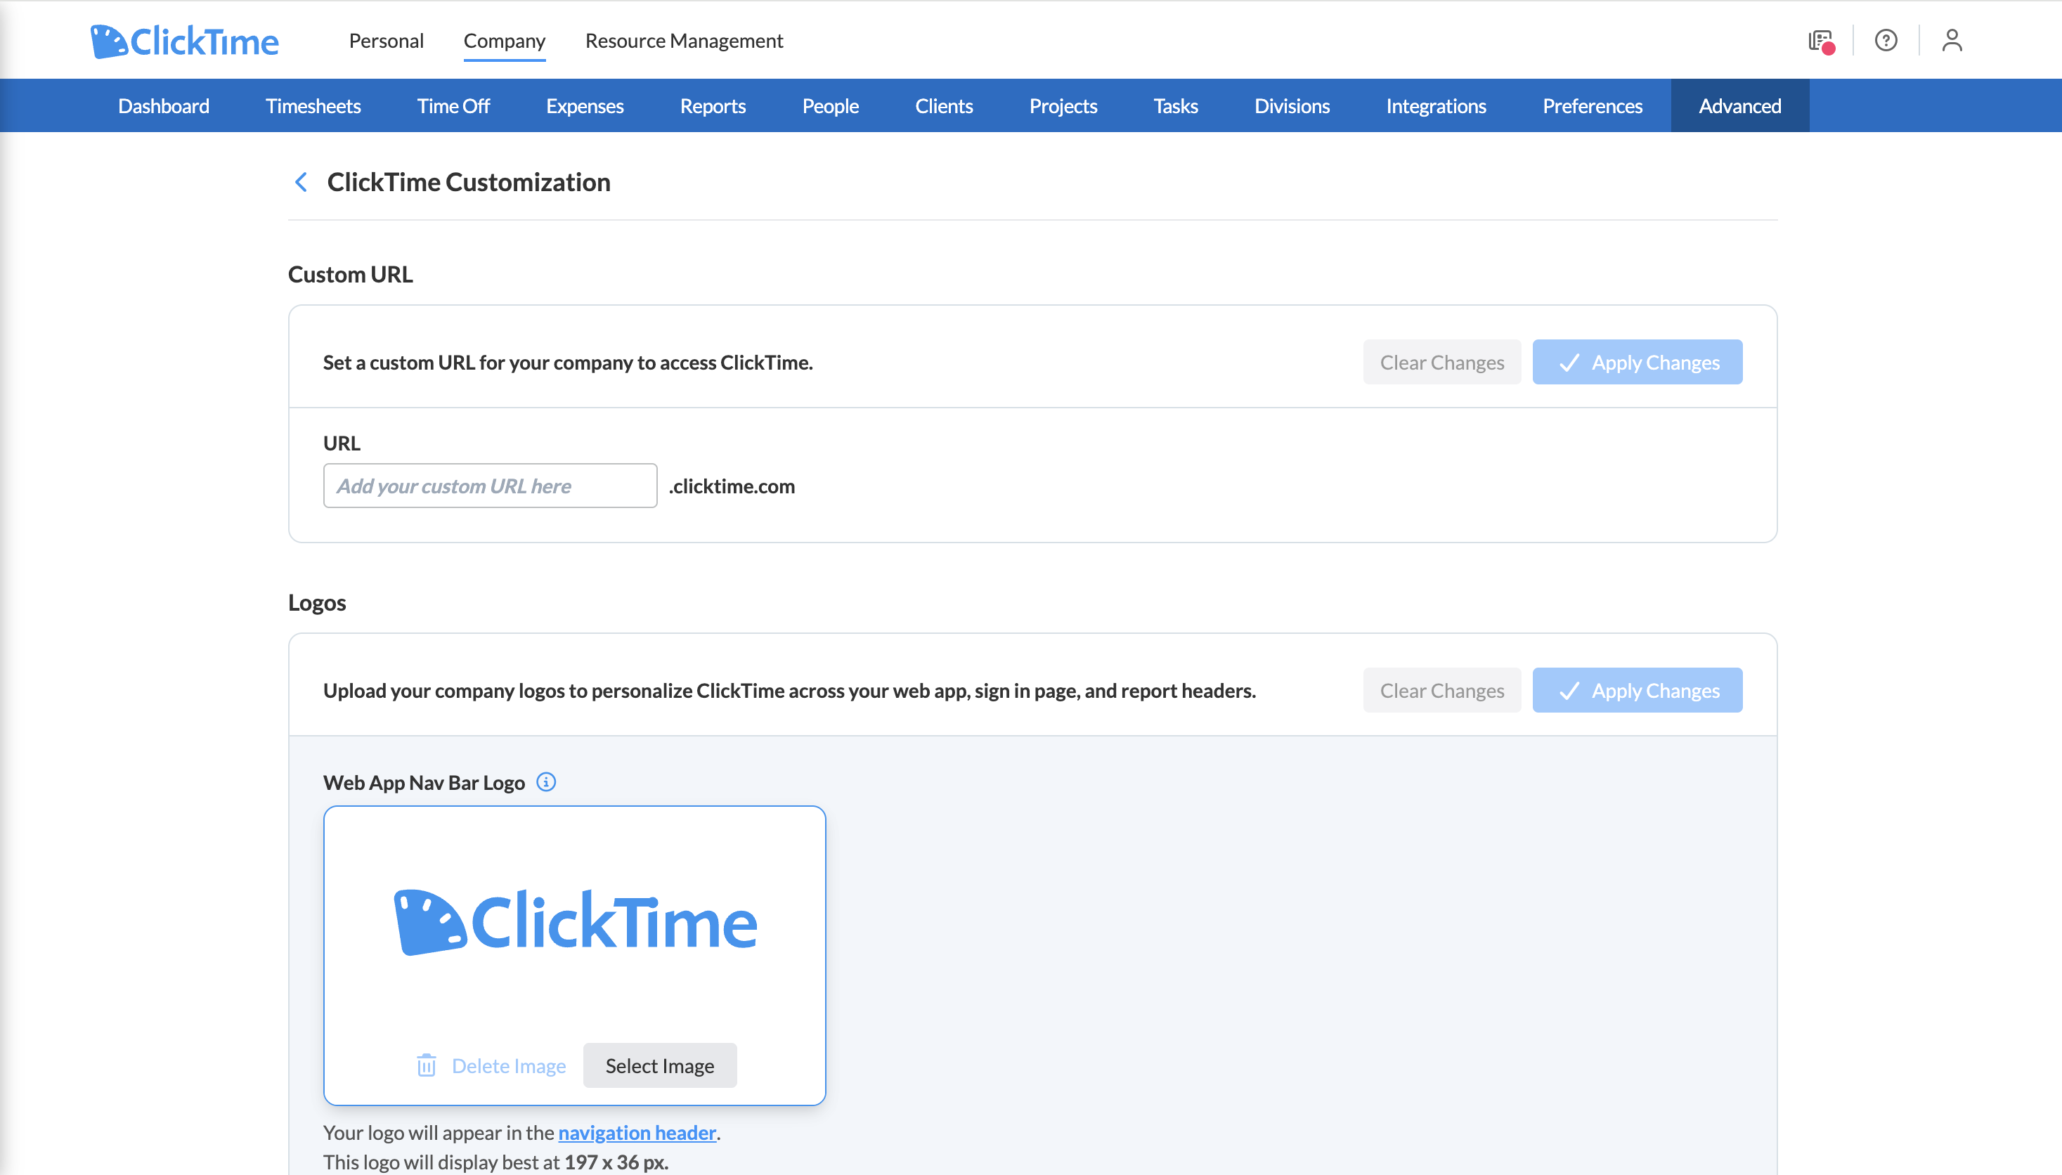Follow the navigation header link
2062x1175 pixels.
[x=637, y=1132]
